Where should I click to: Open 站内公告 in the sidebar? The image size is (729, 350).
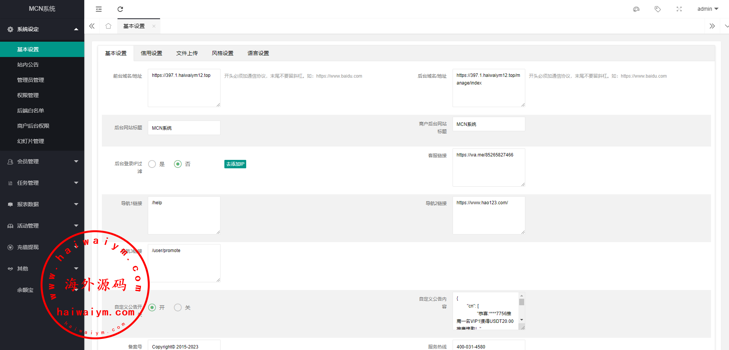(x=28, y=65)
